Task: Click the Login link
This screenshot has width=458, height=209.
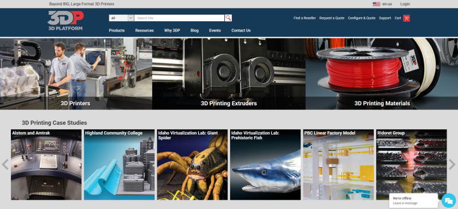Action: click(405, 4)
